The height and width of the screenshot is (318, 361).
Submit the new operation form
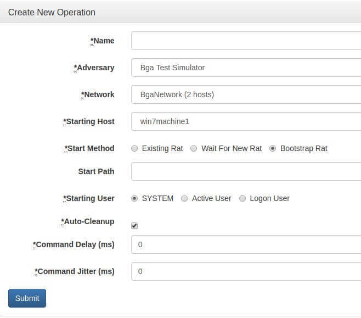27,298
